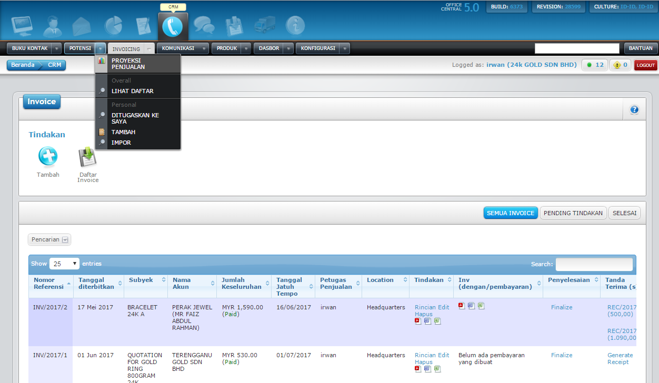Open the chat bubbles module icon
659x383 pixels.
click(x=204, y=26)
